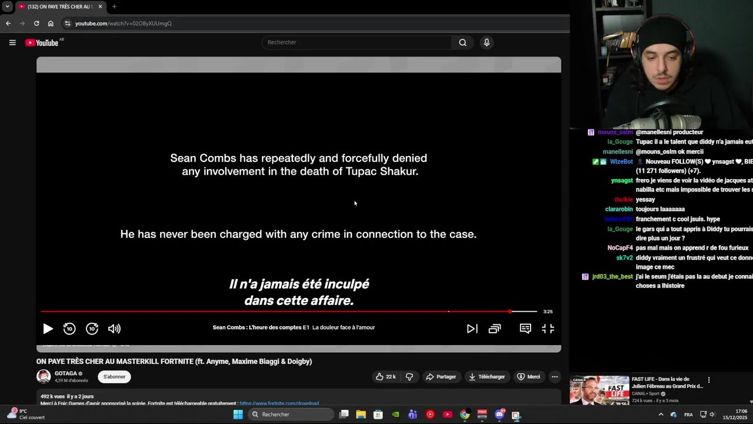Seek on the red video progress bar
The height and width of the screenshot is (424, 753).
tap(289, 312)
